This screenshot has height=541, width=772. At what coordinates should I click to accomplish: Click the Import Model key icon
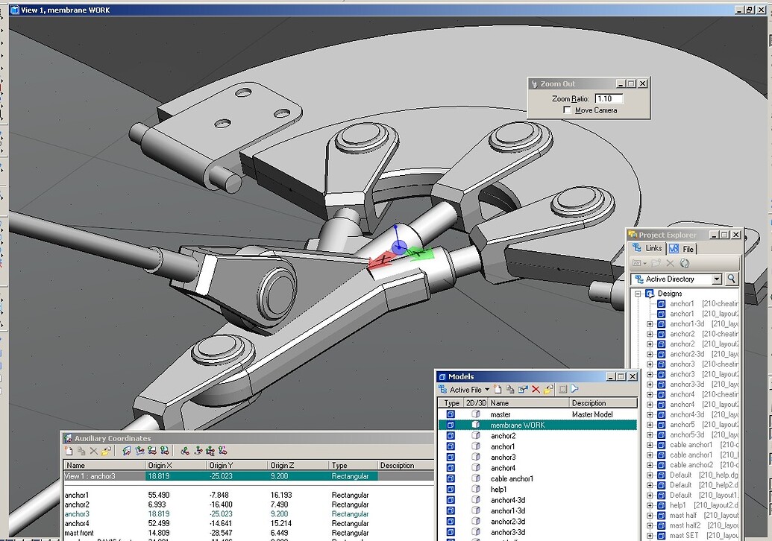(x=549, y=389)
